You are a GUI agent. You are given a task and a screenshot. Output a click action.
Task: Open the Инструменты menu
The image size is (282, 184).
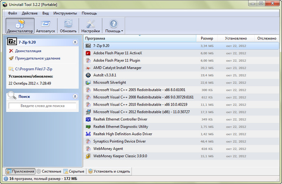point(65,13)
